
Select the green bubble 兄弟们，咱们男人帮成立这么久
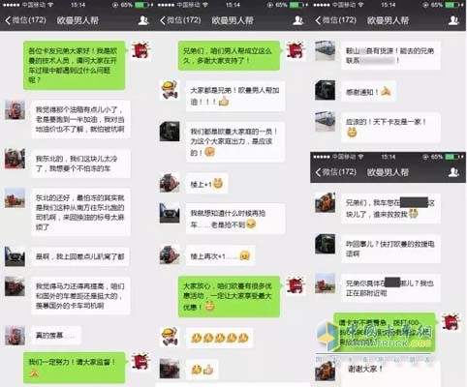coord(229,55)
